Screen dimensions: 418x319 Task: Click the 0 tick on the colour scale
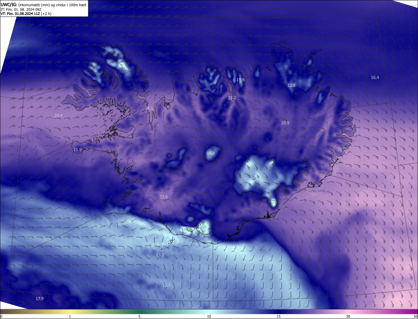1,316
